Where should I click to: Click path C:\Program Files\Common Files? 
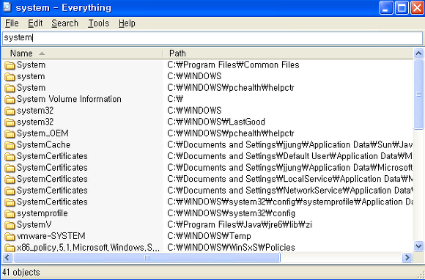pyautogui.click(x=233, y=65)
